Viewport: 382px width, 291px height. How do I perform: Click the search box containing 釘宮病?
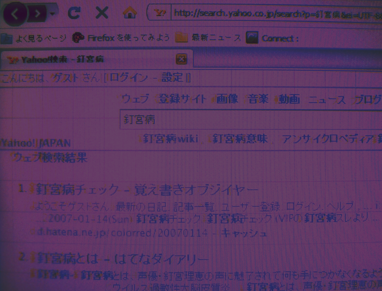coord(251,120)
